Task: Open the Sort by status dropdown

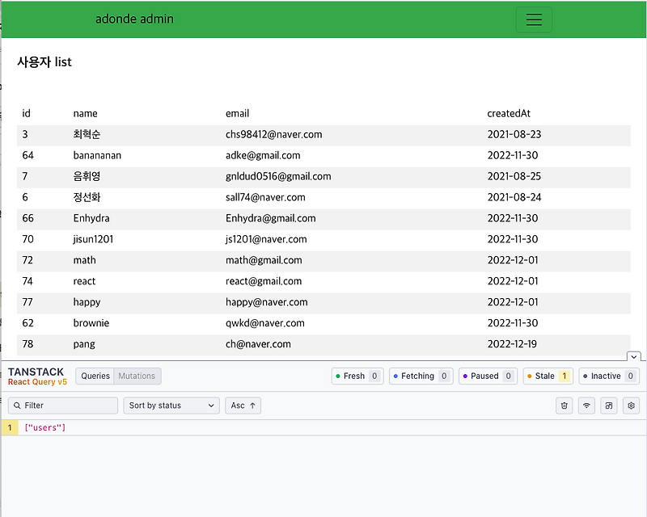Action: click(x=171, y=406)
